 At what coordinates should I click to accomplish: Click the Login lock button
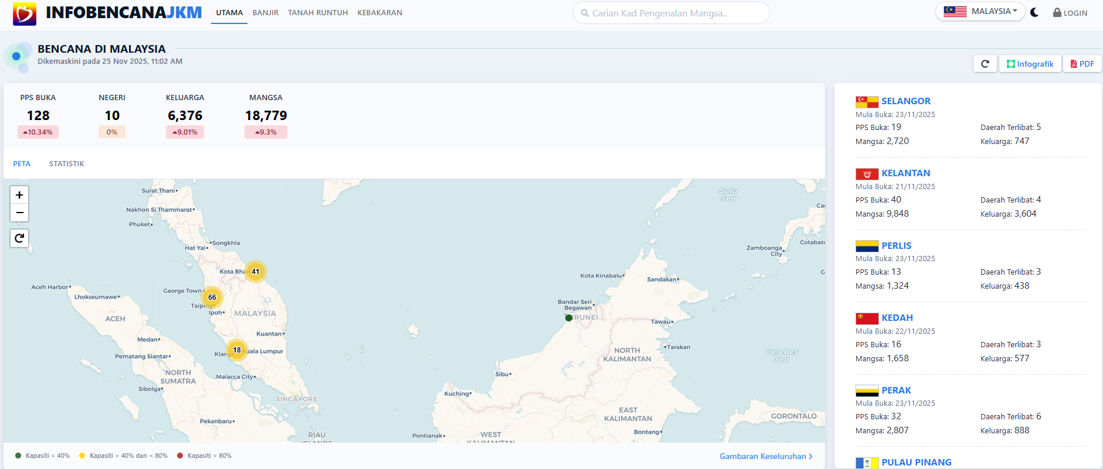(1070, 13)
